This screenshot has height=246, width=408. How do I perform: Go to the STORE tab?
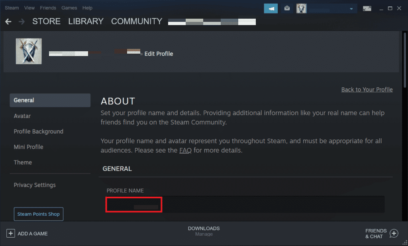(46, 21)
